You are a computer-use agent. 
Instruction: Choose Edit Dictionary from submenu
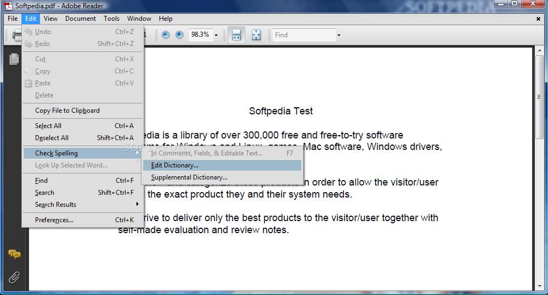(222, 165)
